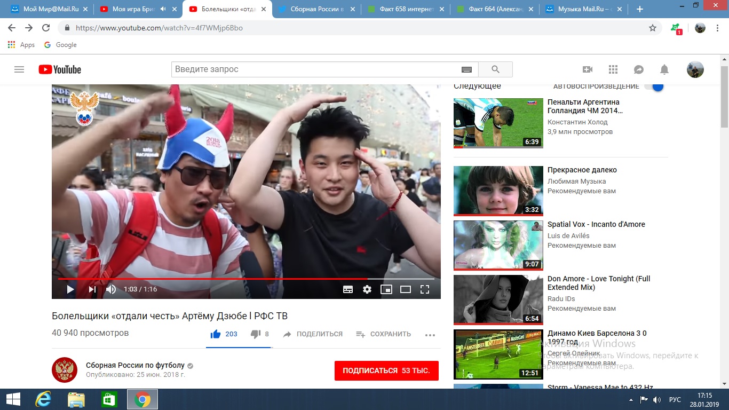
Task: Open File Explorer from the taskbar
Action: 76,399
